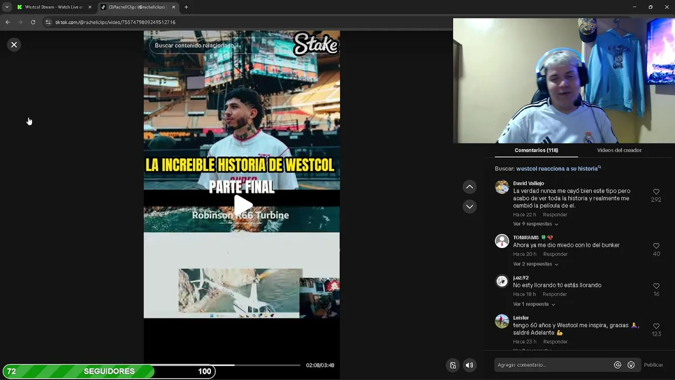Close the RachellClips TikTok tab
The height and width of the screenshot is (380, 675).
coord(173,7)
